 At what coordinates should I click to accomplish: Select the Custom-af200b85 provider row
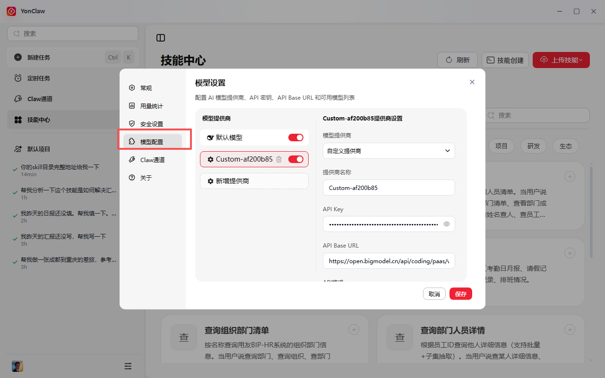coord(254,159)
